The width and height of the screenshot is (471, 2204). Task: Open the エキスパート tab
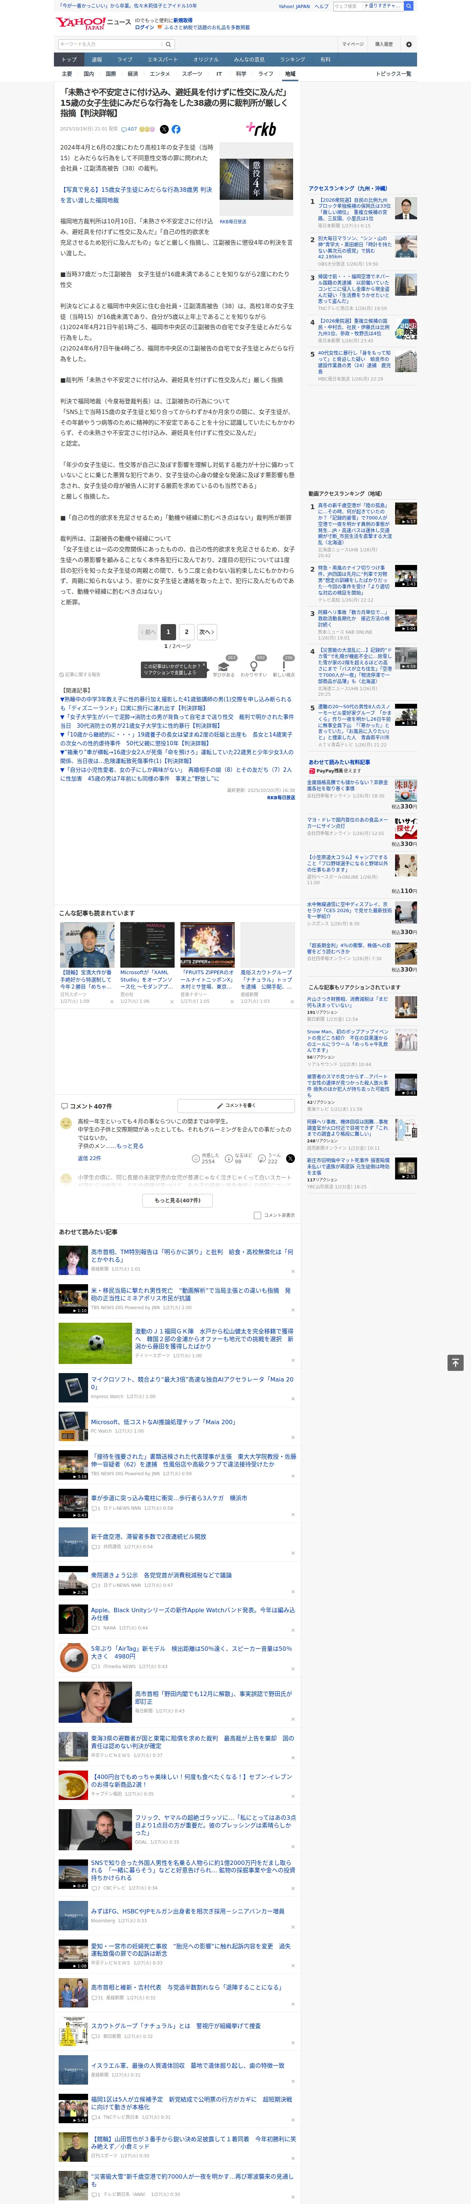click(x=163, y=59)
